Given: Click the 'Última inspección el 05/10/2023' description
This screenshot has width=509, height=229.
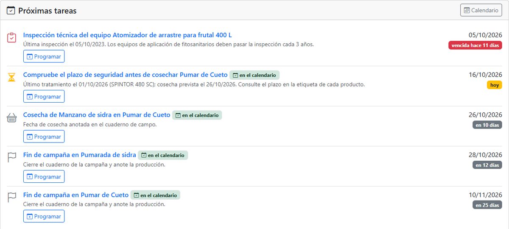Looking at the screenshot, I should pos(168,44).
